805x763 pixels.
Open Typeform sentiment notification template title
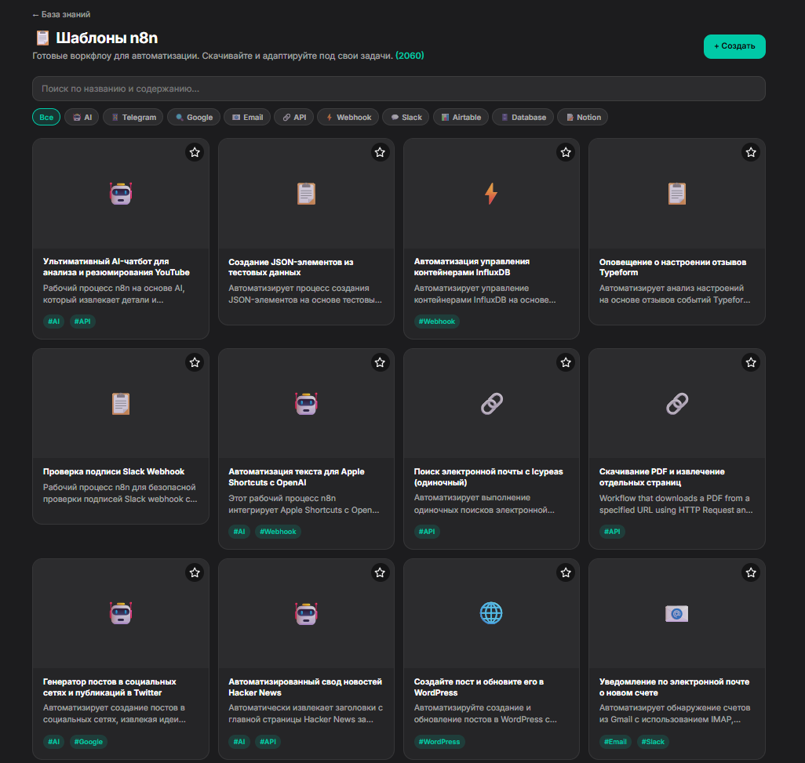point(672,267)
